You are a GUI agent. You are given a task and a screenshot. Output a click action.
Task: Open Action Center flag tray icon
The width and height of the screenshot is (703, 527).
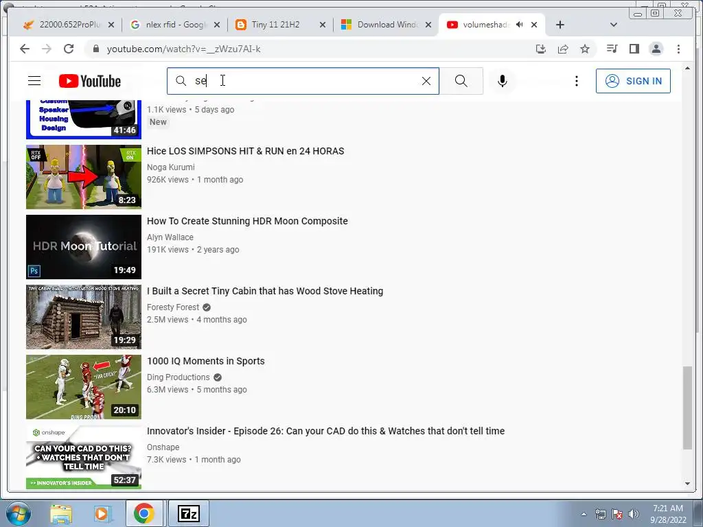click(617, 514)
